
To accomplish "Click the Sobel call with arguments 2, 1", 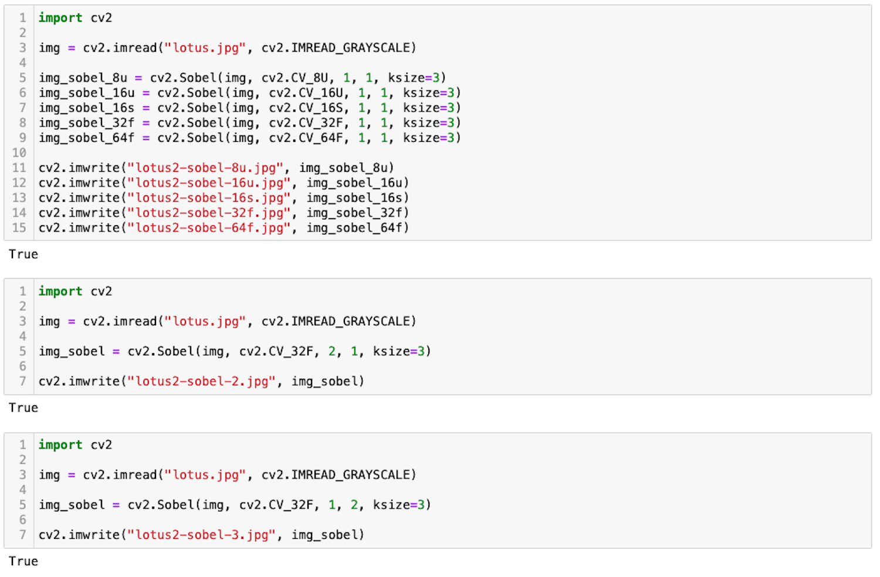I will click(279, 351).
